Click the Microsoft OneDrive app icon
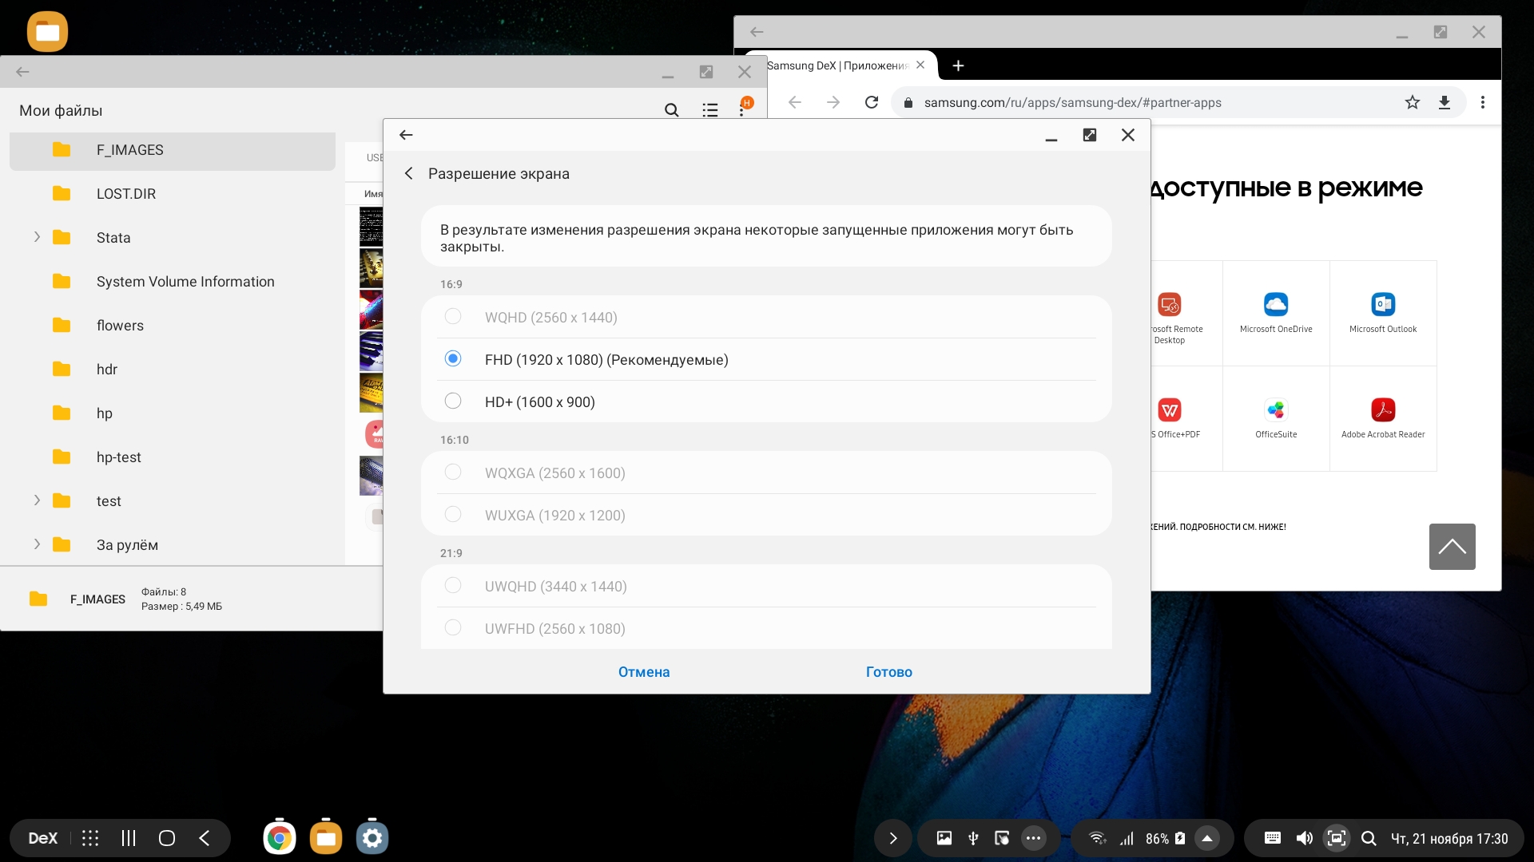 pyautogui.click(x=1275, y=304)
